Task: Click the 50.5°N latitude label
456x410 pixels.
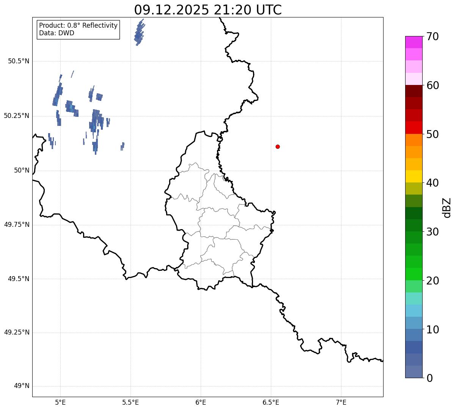Action: 19,61
